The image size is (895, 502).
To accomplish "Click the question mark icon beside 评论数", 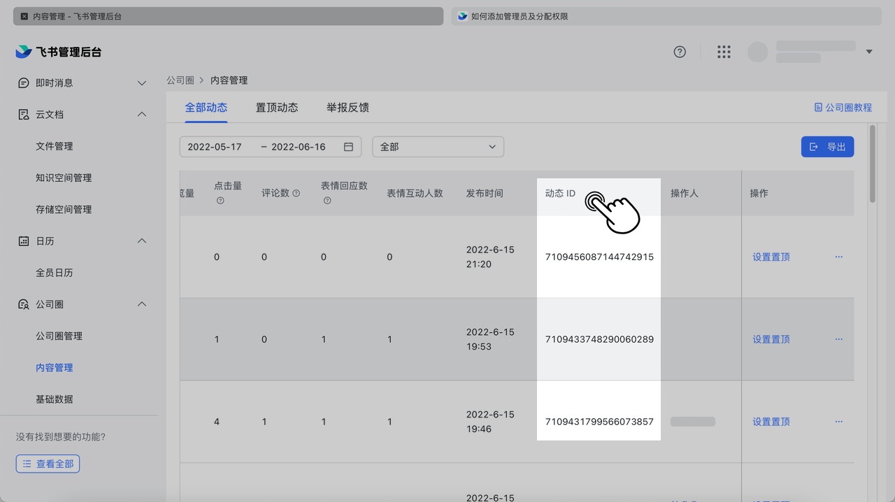I will pos(296,193).
